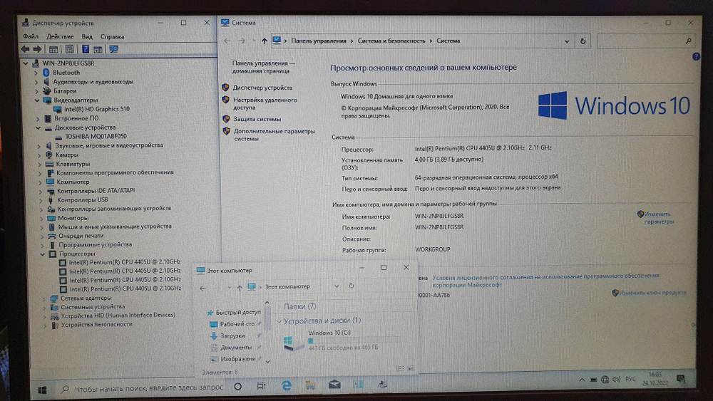Expand the Батареи category
This screenshot has height=401, width=713.
point(36,91)
